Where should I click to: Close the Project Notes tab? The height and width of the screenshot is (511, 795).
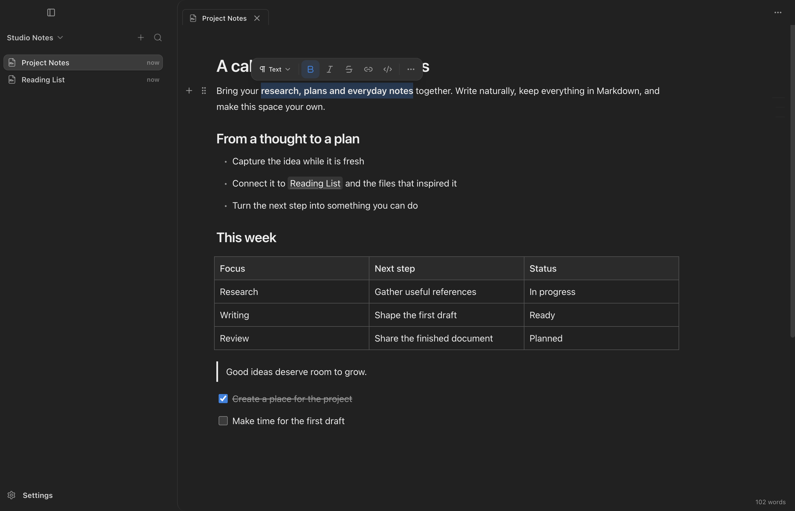coord(257,18)
